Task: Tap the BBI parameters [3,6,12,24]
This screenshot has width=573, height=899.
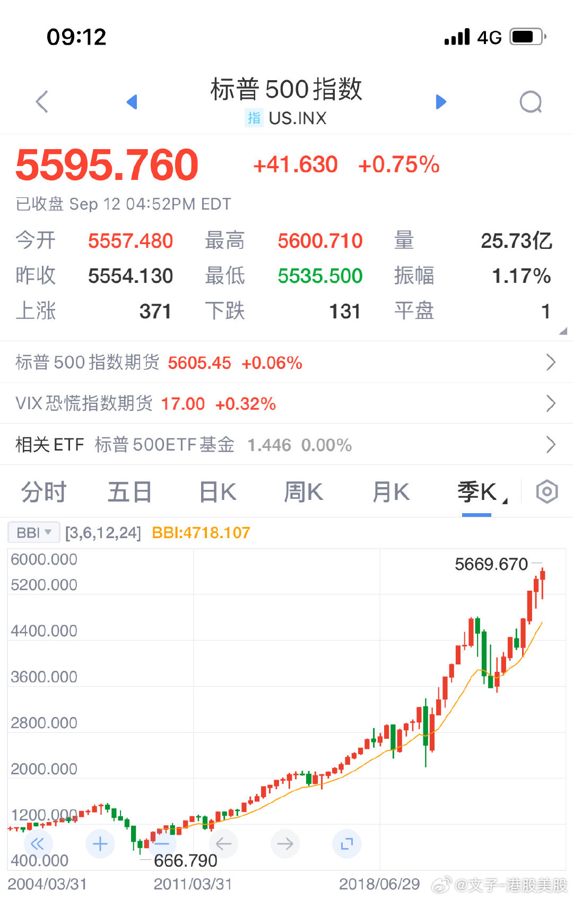Action: point(103,532)
